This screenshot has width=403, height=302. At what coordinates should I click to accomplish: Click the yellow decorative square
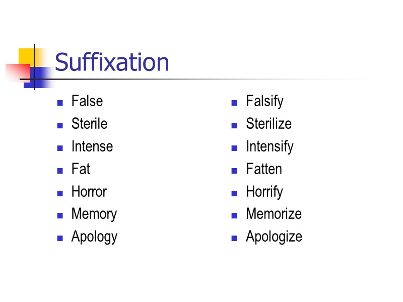pos(26,55)
